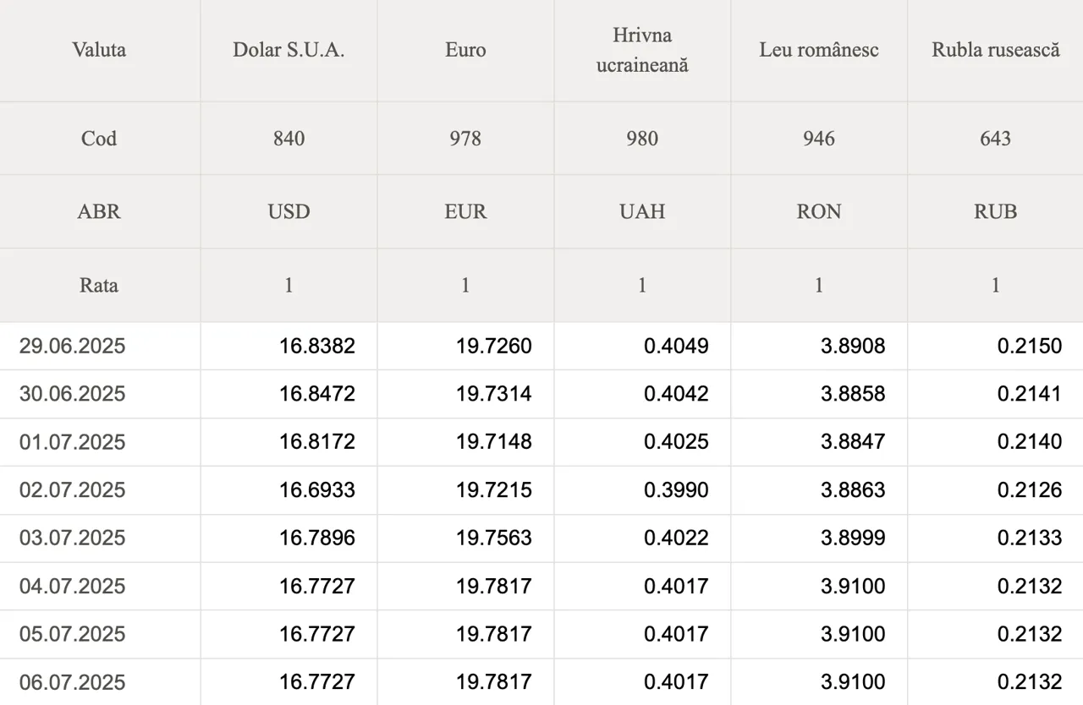Viewport: 1083px width, 705px height.
Task: Select the ABR row label
Action: (x=99, y=211)
